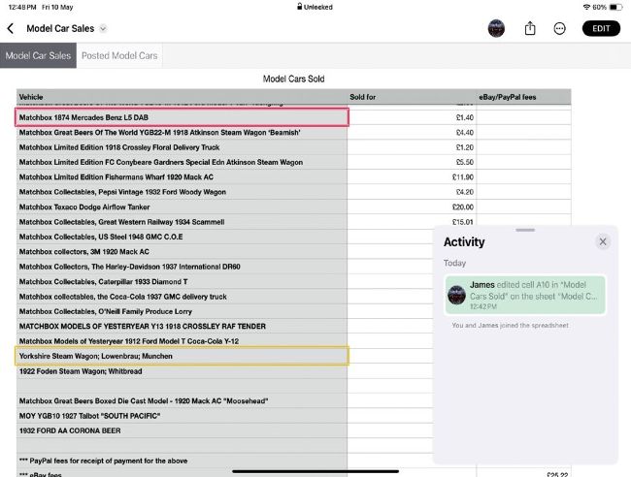The height and width of the screenshot is (477, 631).
Task: Select 1912 Ford Model T Coca-Cola Y-12 cell
Action: point(182,340)
